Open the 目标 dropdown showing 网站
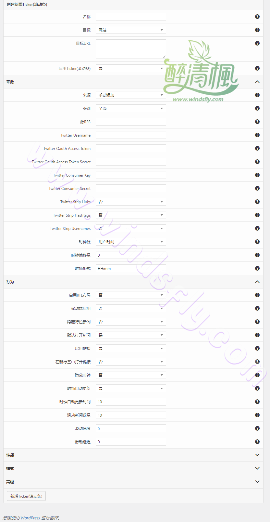 tap(131, 30)
